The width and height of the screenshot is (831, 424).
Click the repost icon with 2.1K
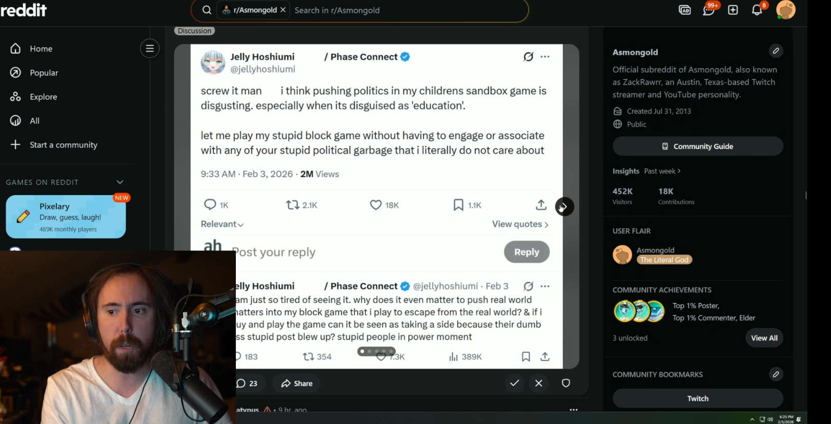293,205
